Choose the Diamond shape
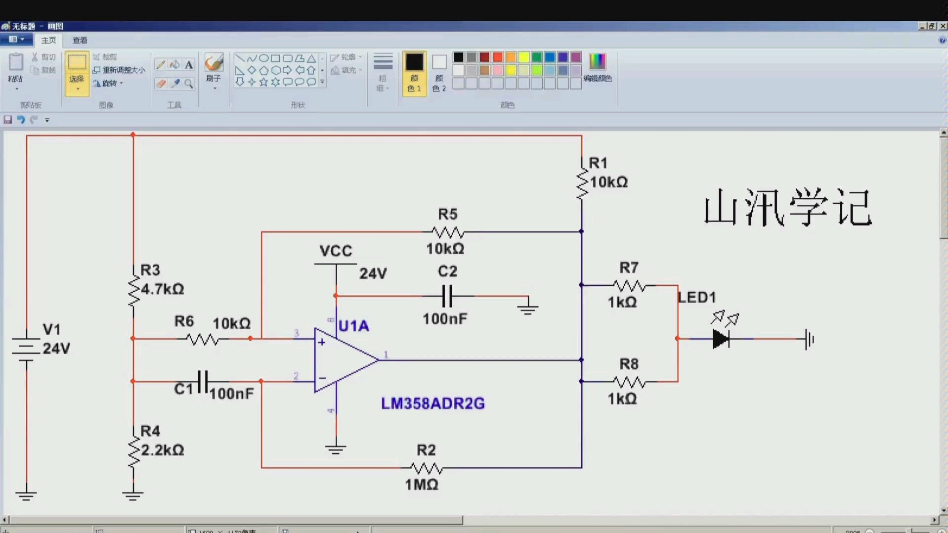 pos(252,70)
